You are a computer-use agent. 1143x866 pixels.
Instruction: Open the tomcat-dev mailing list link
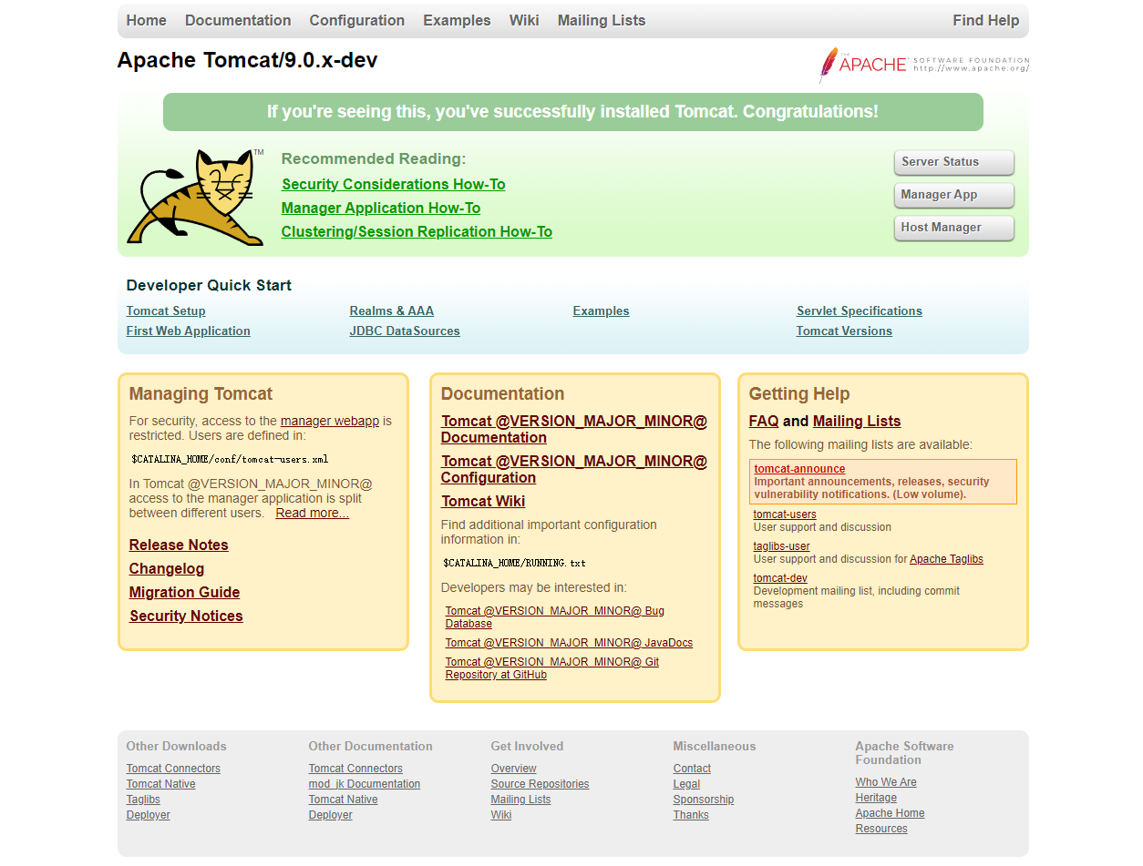point(780,578)
